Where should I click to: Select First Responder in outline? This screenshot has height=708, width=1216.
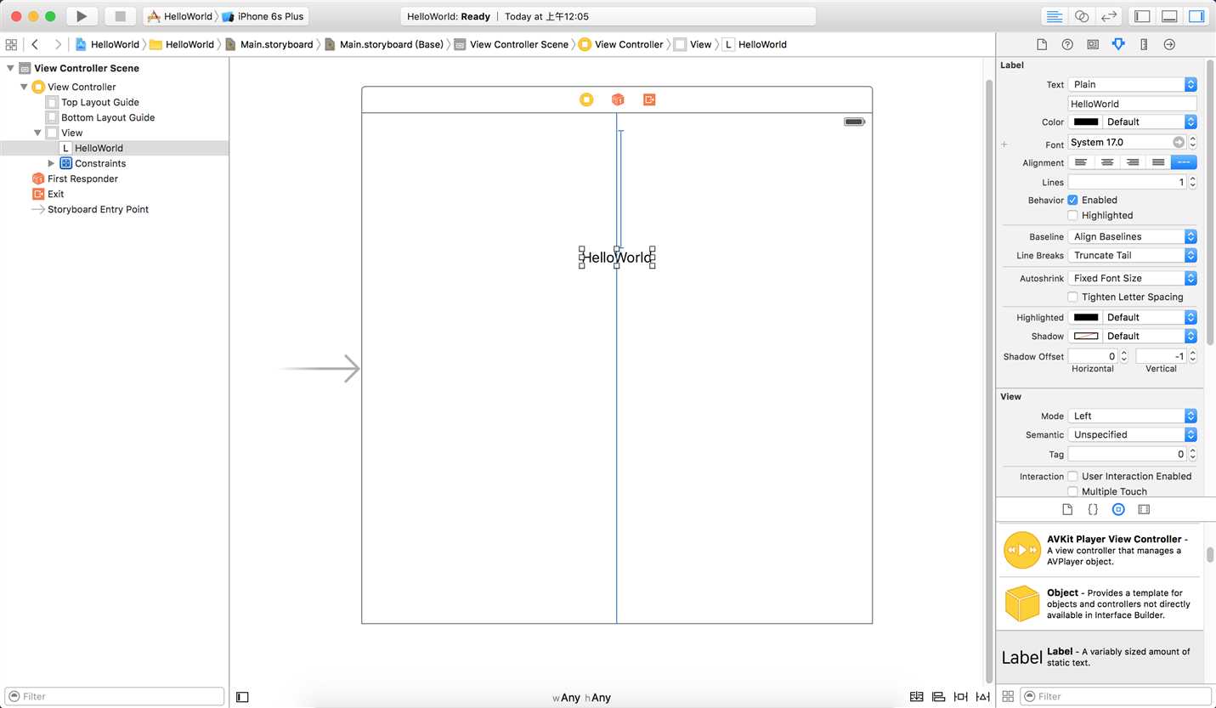82,178
